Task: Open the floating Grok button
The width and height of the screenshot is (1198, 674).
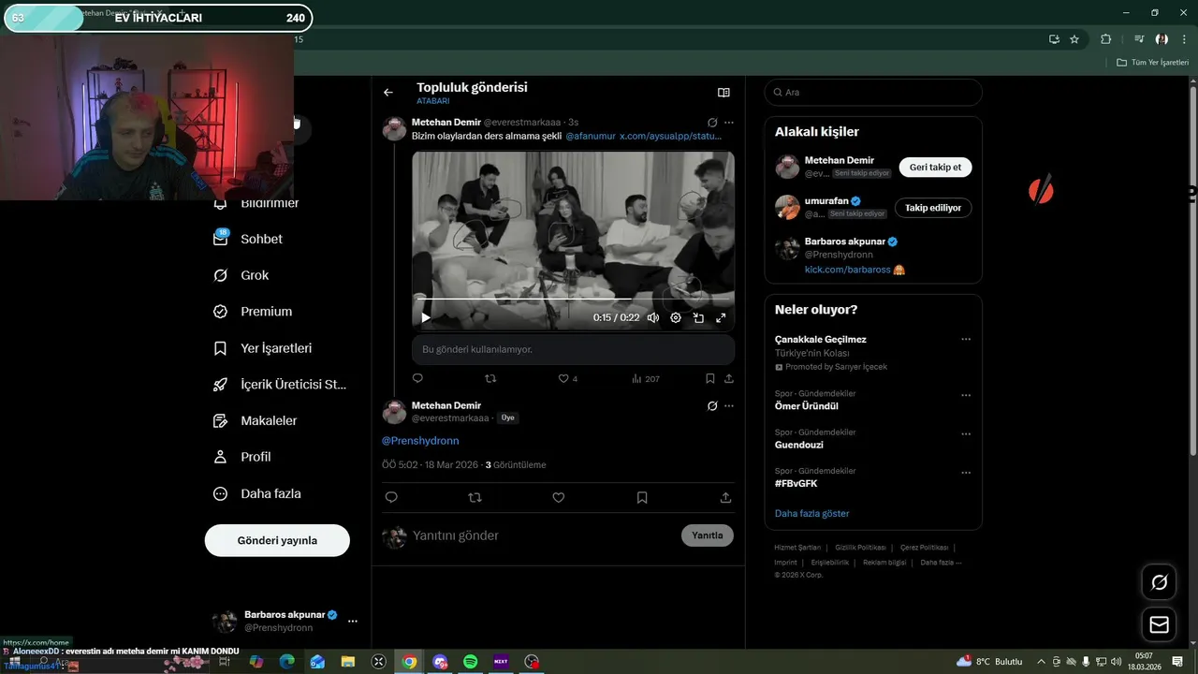Action: (1160, 582)
